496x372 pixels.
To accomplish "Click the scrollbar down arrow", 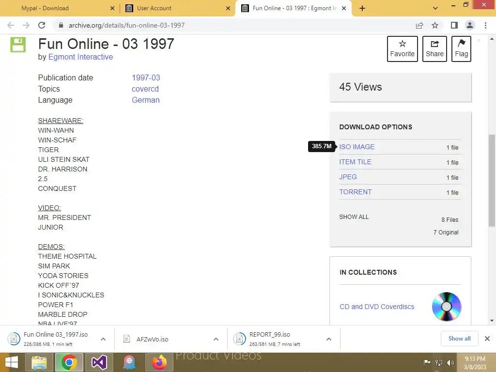I will 492,321.
